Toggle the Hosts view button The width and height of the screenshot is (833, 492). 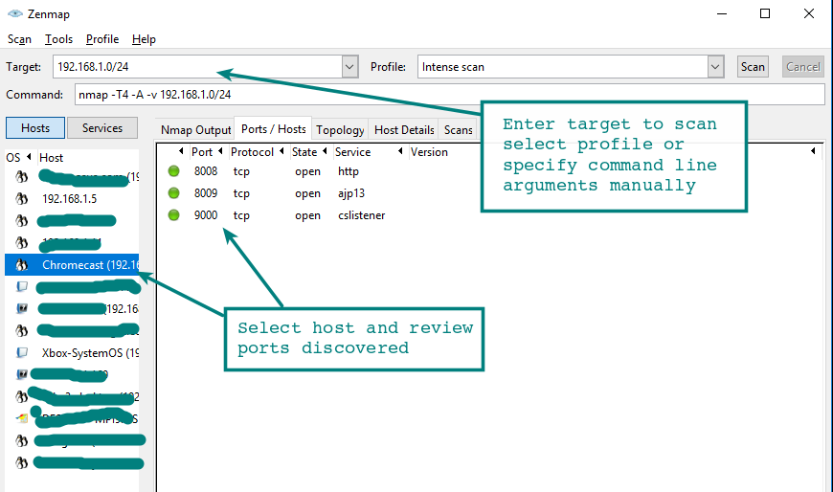[35, 128]
